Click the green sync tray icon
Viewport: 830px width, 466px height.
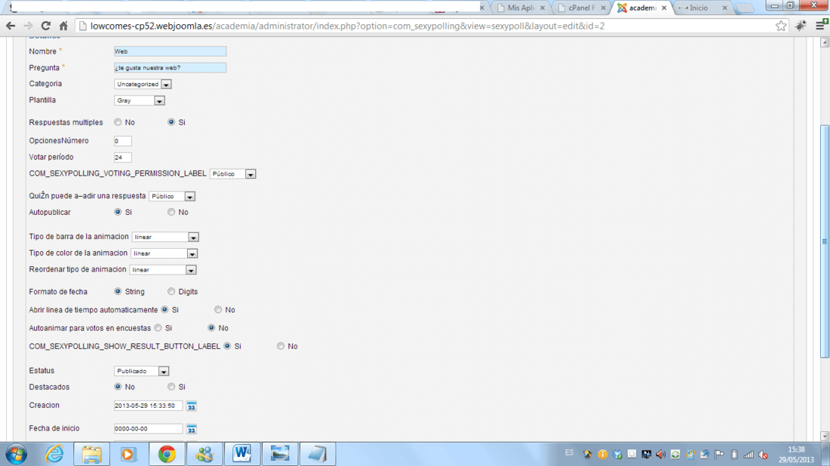[x=675, y=455]
